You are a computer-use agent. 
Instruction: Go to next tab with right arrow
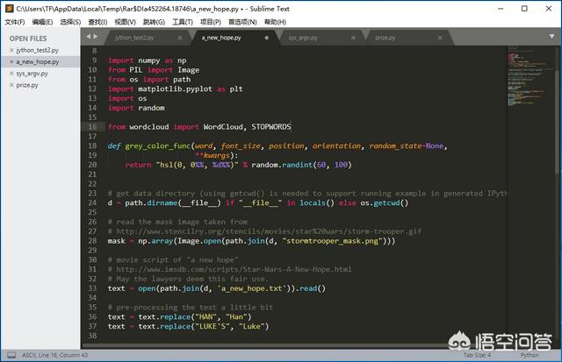(x=96, y=37)
